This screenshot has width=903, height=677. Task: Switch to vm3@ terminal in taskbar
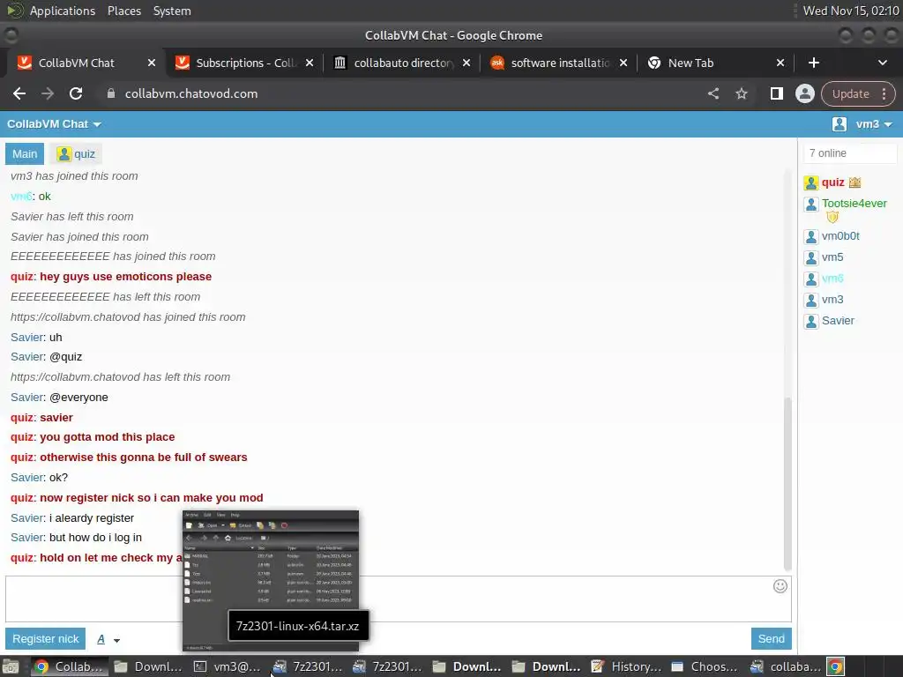point(228,666)
